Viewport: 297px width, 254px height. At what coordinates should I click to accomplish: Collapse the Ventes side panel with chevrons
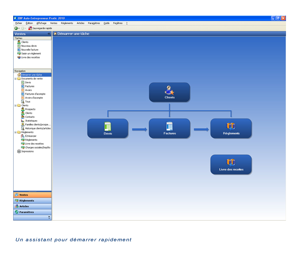pyautogui.click(x=49, y=34)
